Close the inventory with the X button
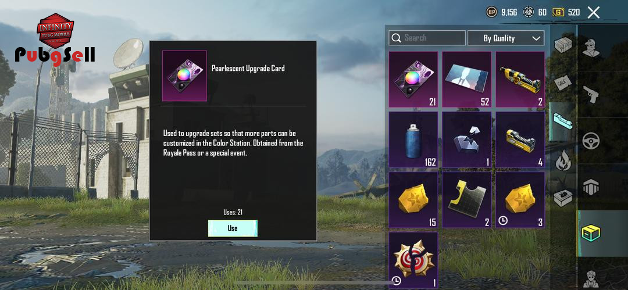Screen dimensions: 628x290 [x=594, y=12]
